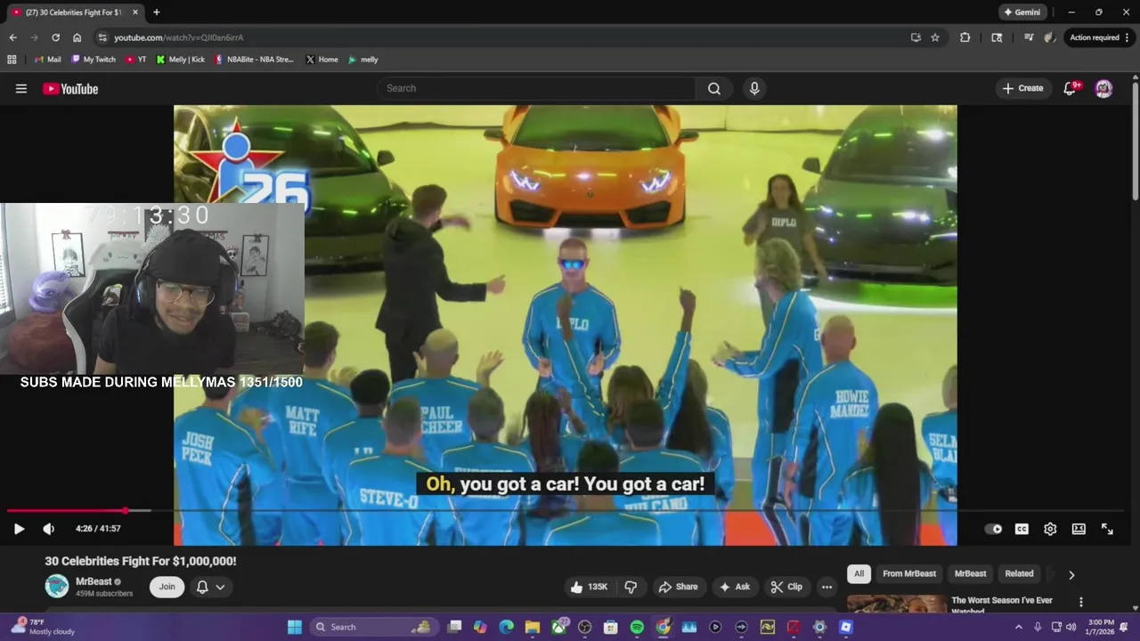1140x641 pixels.
Task: Join the MrBeast channel
Action: coord(167,587)
